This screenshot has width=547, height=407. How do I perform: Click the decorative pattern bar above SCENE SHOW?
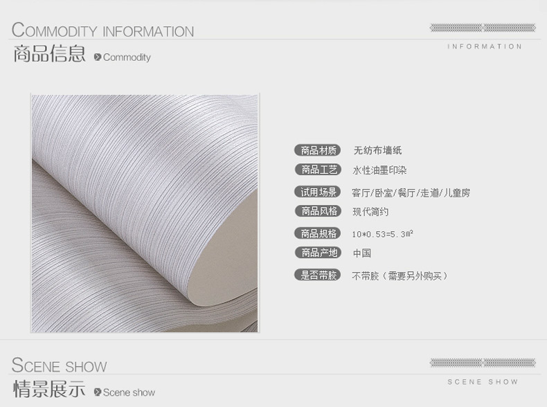pos(483,363)
